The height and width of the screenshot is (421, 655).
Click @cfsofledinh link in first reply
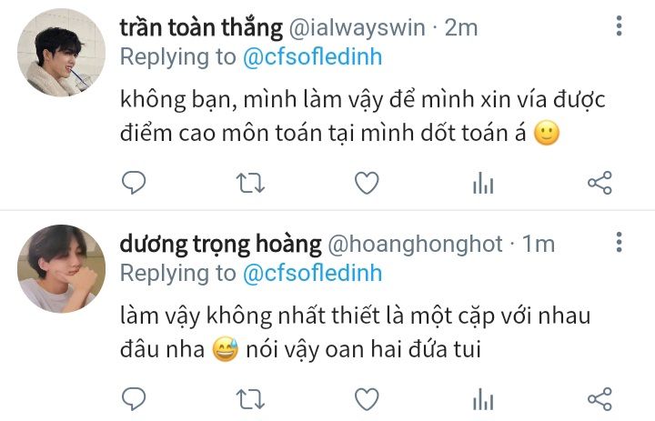pos(312,57)
